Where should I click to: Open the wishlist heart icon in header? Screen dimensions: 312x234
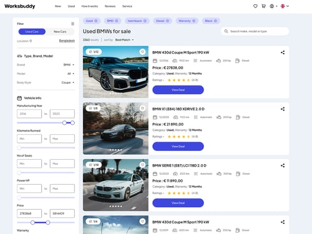255,6
